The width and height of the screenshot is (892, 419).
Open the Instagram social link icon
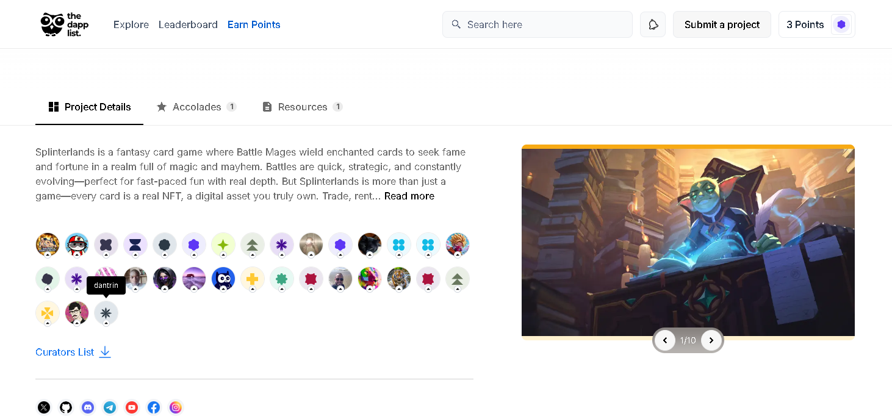[176, 407]
